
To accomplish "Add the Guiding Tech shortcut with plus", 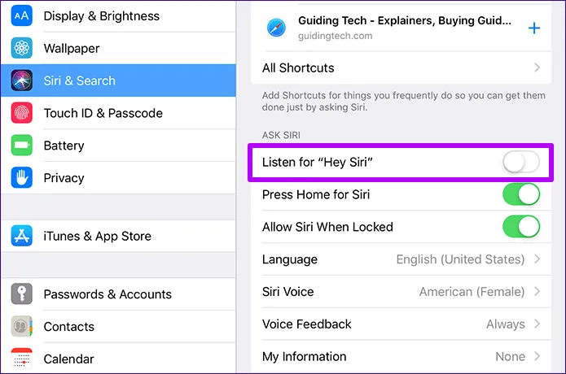I will pos(534,28).
